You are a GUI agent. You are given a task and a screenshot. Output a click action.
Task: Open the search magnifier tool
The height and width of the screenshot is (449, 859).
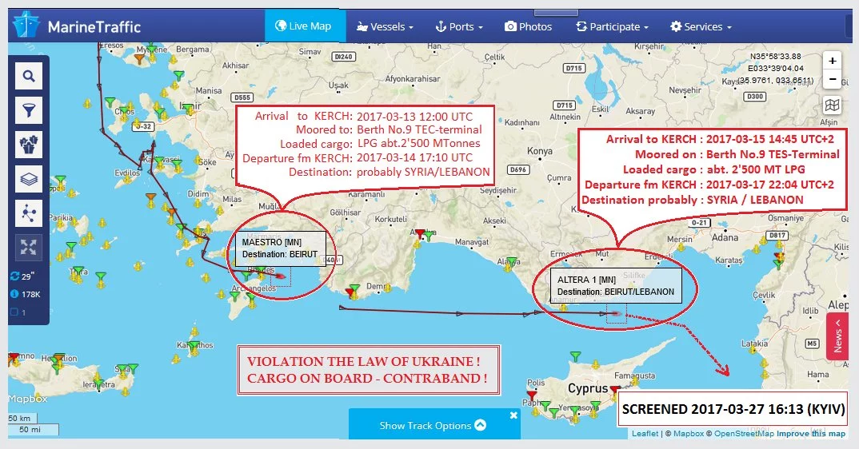29,76
